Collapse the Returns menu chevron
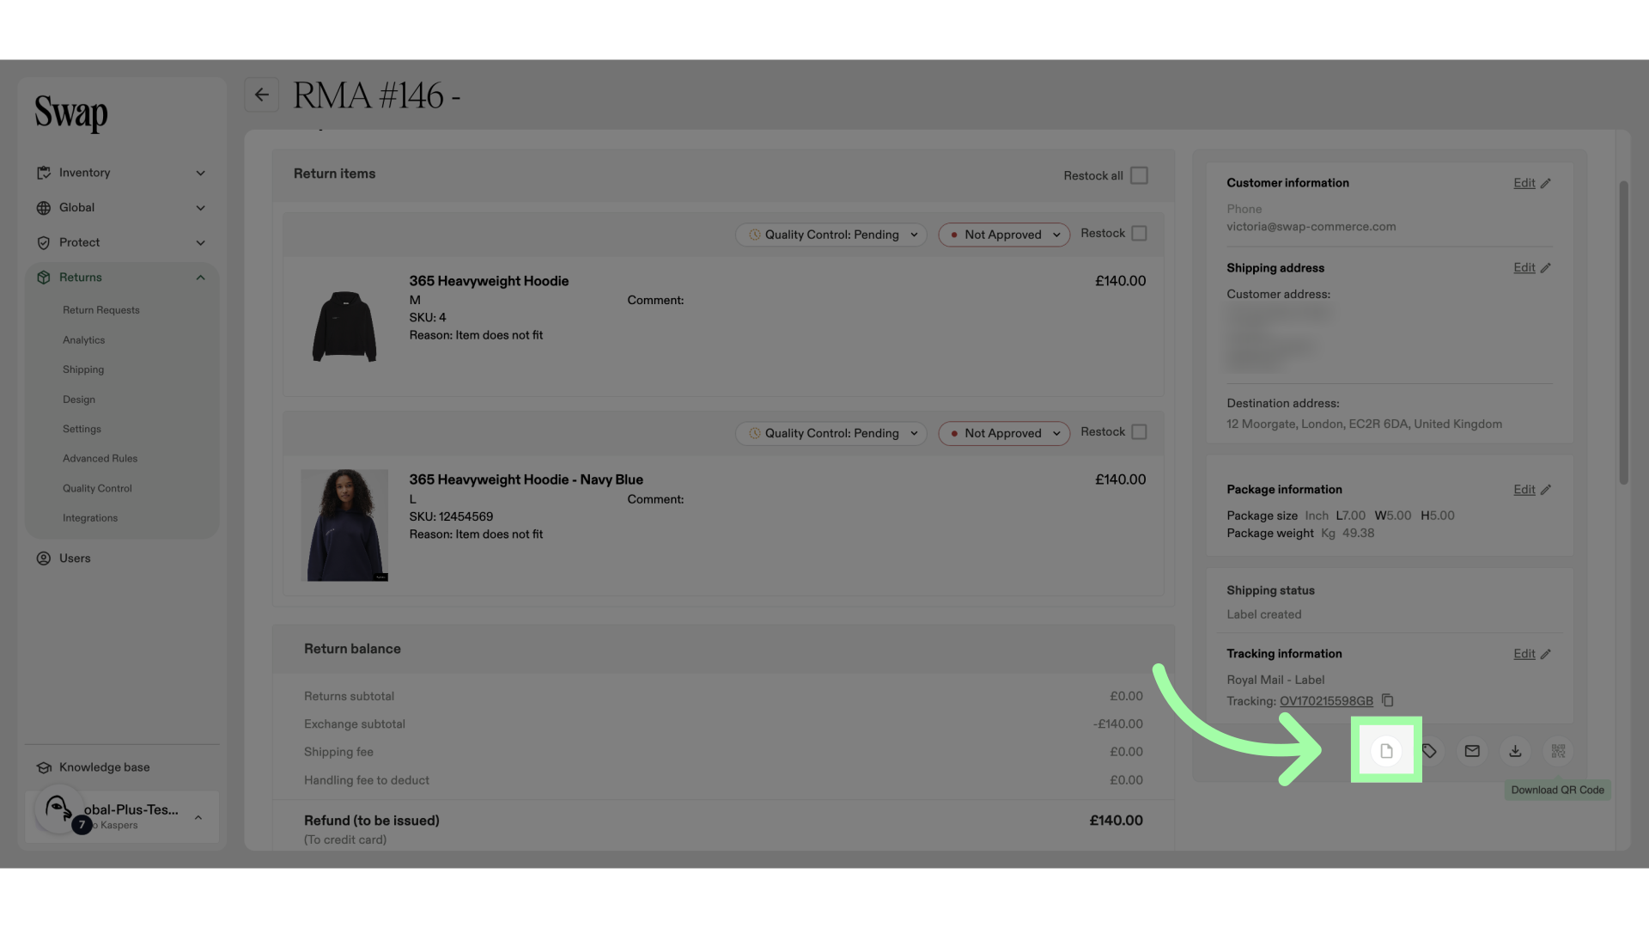The height and width of the screenshot is (928, 1649). tap(200, 278)
